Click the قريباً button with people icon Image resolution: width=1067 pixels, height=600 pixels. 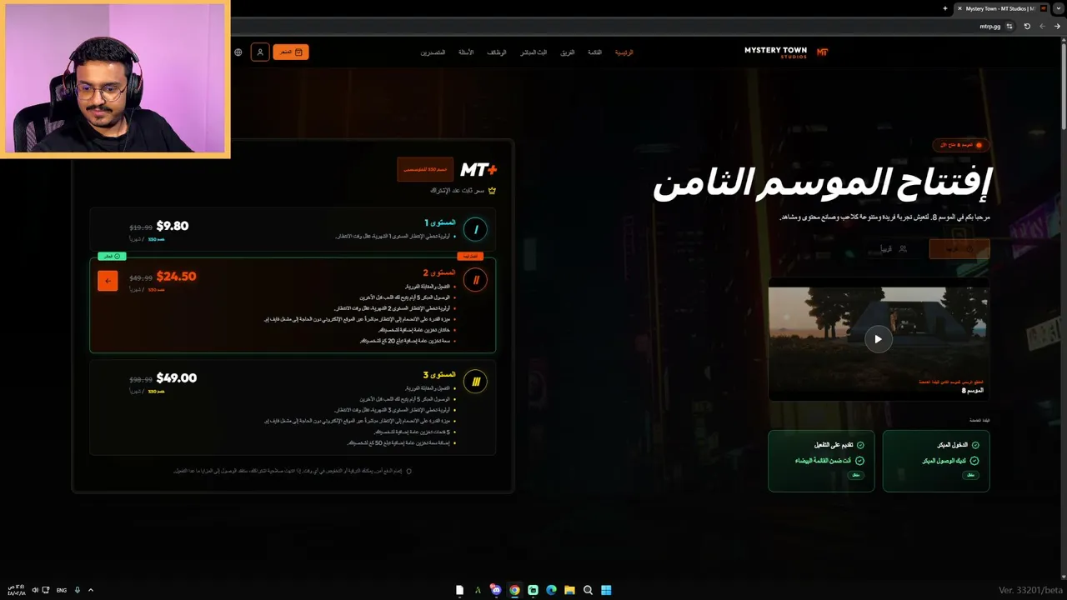coord(893,248)
